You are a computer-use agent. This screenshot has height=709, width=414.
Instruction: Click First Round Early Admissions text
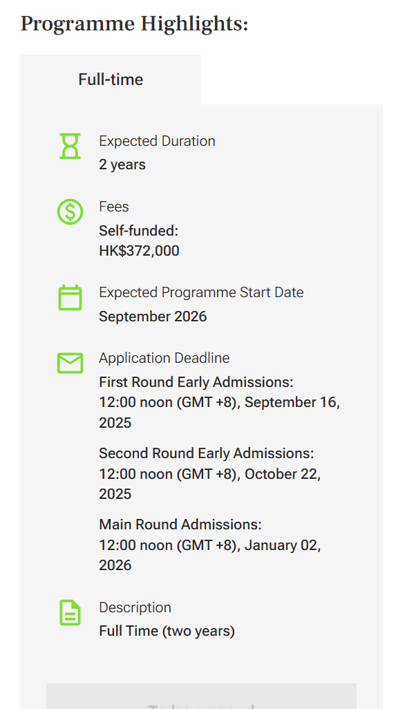[196, 382]
